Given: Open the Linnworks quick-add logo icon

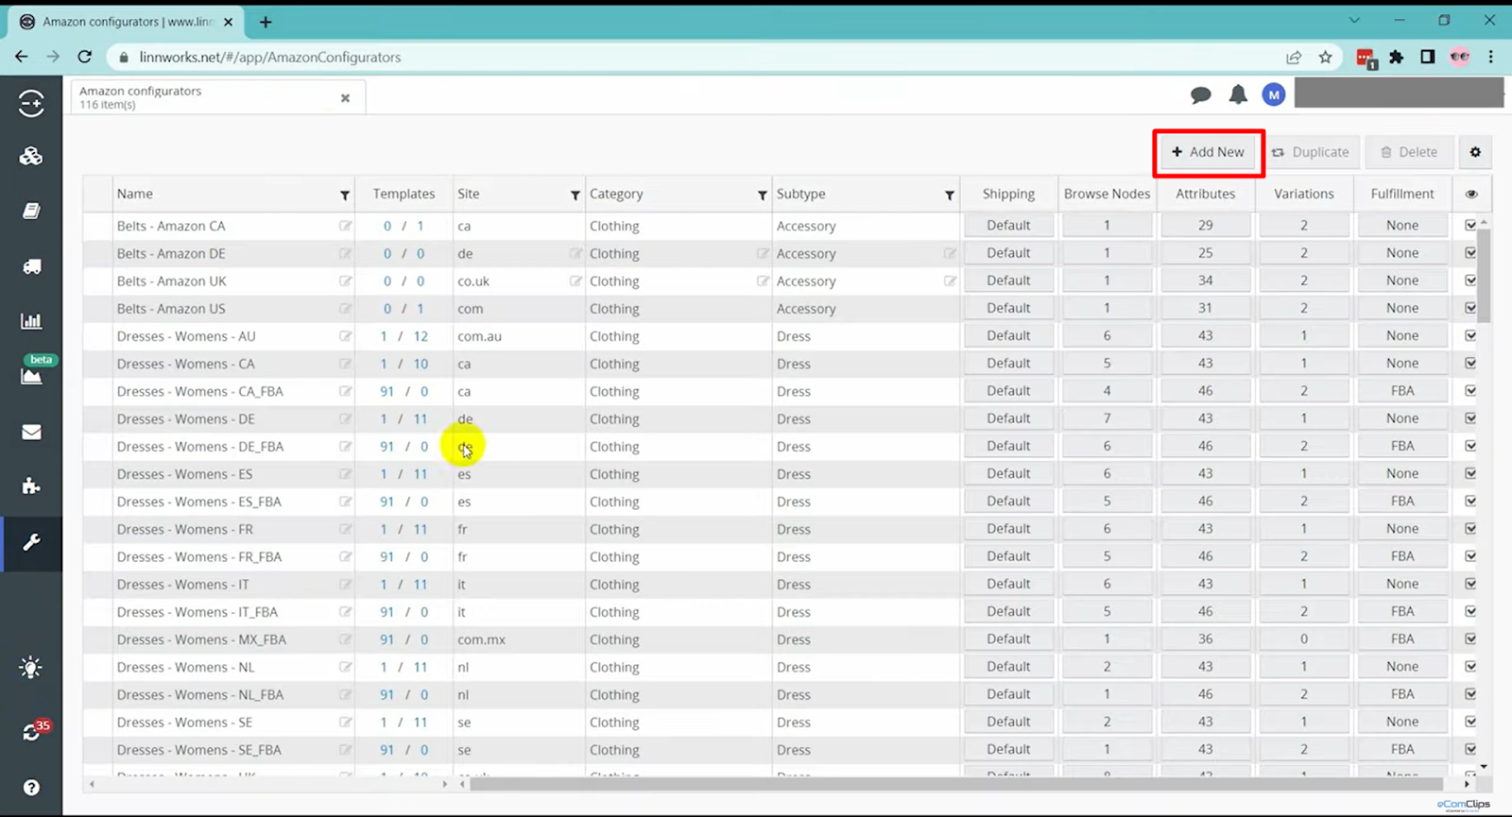Looking at the screenshot, I should [31, 103].
